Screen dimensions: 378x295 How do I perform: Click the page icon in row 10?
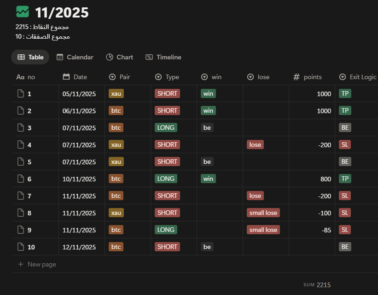[20, 247]
